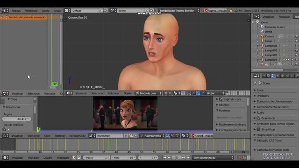299x168 pixels.
Task: Open the 3D view editor type icon
Action: coord(69,93)
